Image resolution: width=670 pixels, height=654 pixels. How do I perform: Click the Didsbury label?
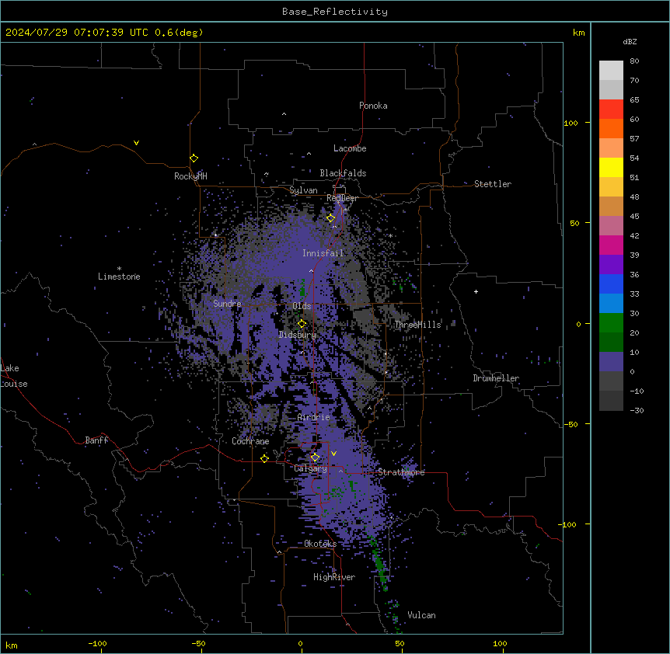298,335
